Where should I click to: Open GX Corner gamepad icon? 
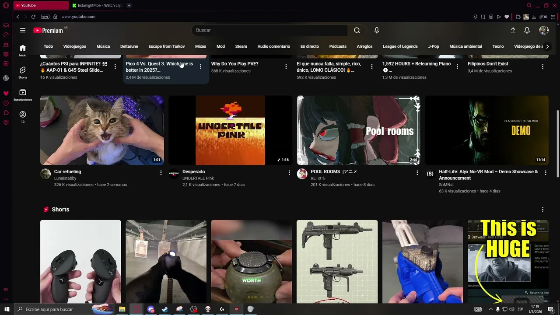click(6, 25)
